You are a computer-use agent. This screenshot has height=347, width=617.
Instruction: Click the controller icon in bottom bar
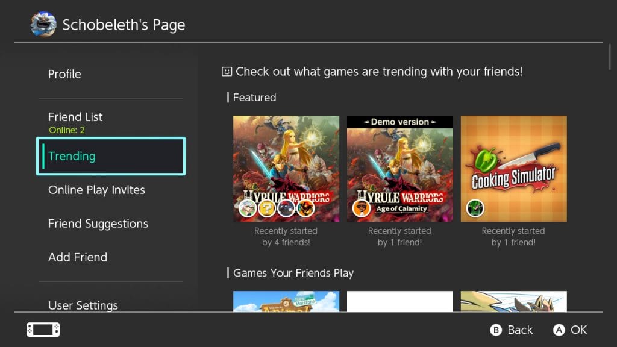tap(43, 330)
